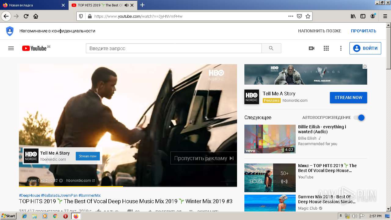Launch Opera from the taskbar

tap(65, 216)
